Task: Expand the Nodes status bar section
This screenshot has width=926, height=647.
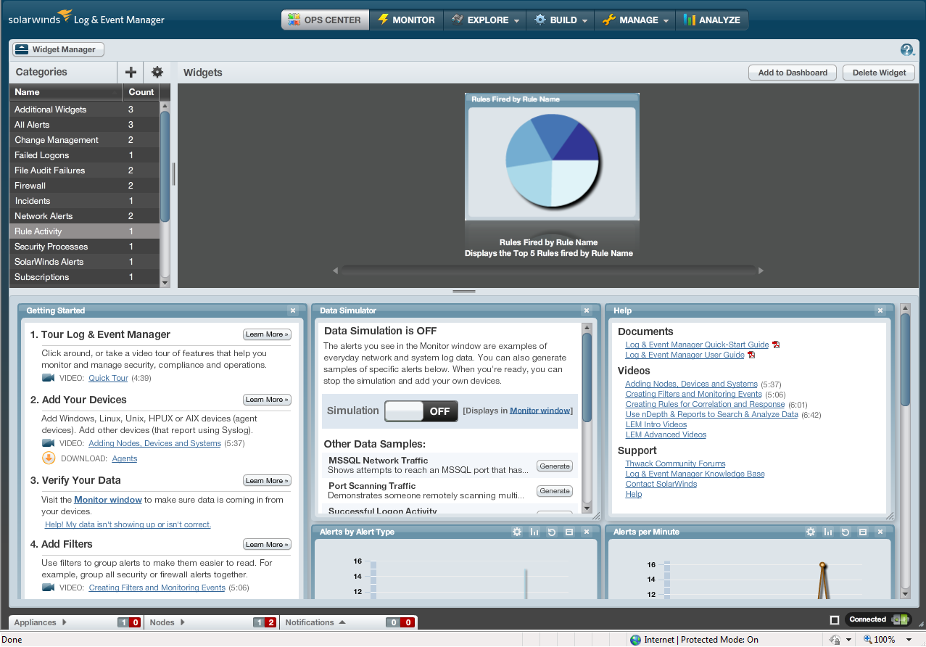Action: tap(183, 622)
